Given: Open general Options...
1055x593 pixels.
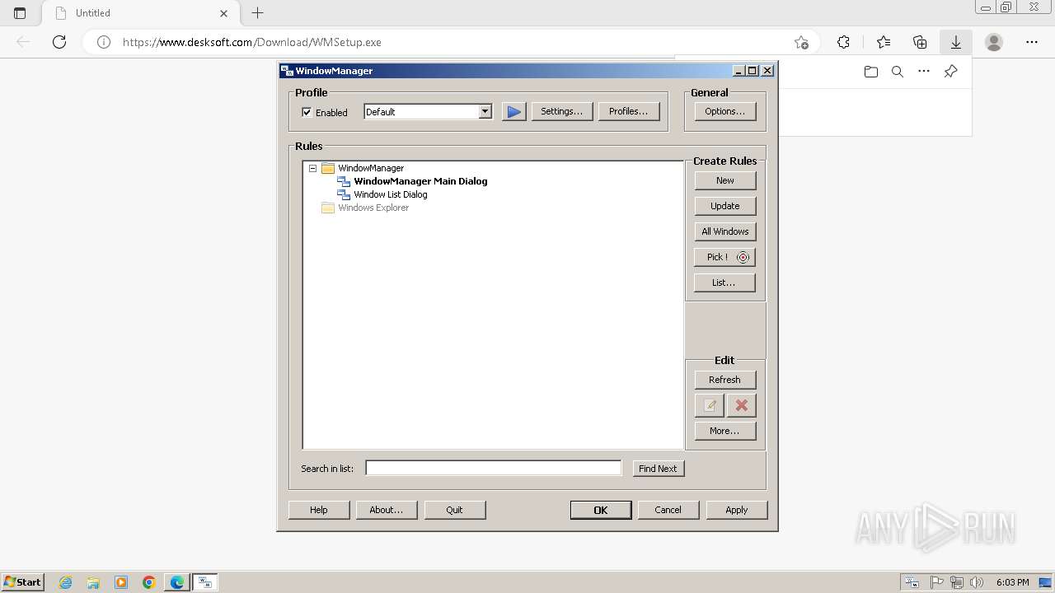Looking at the screenshot, I should [x=724, y=111].
